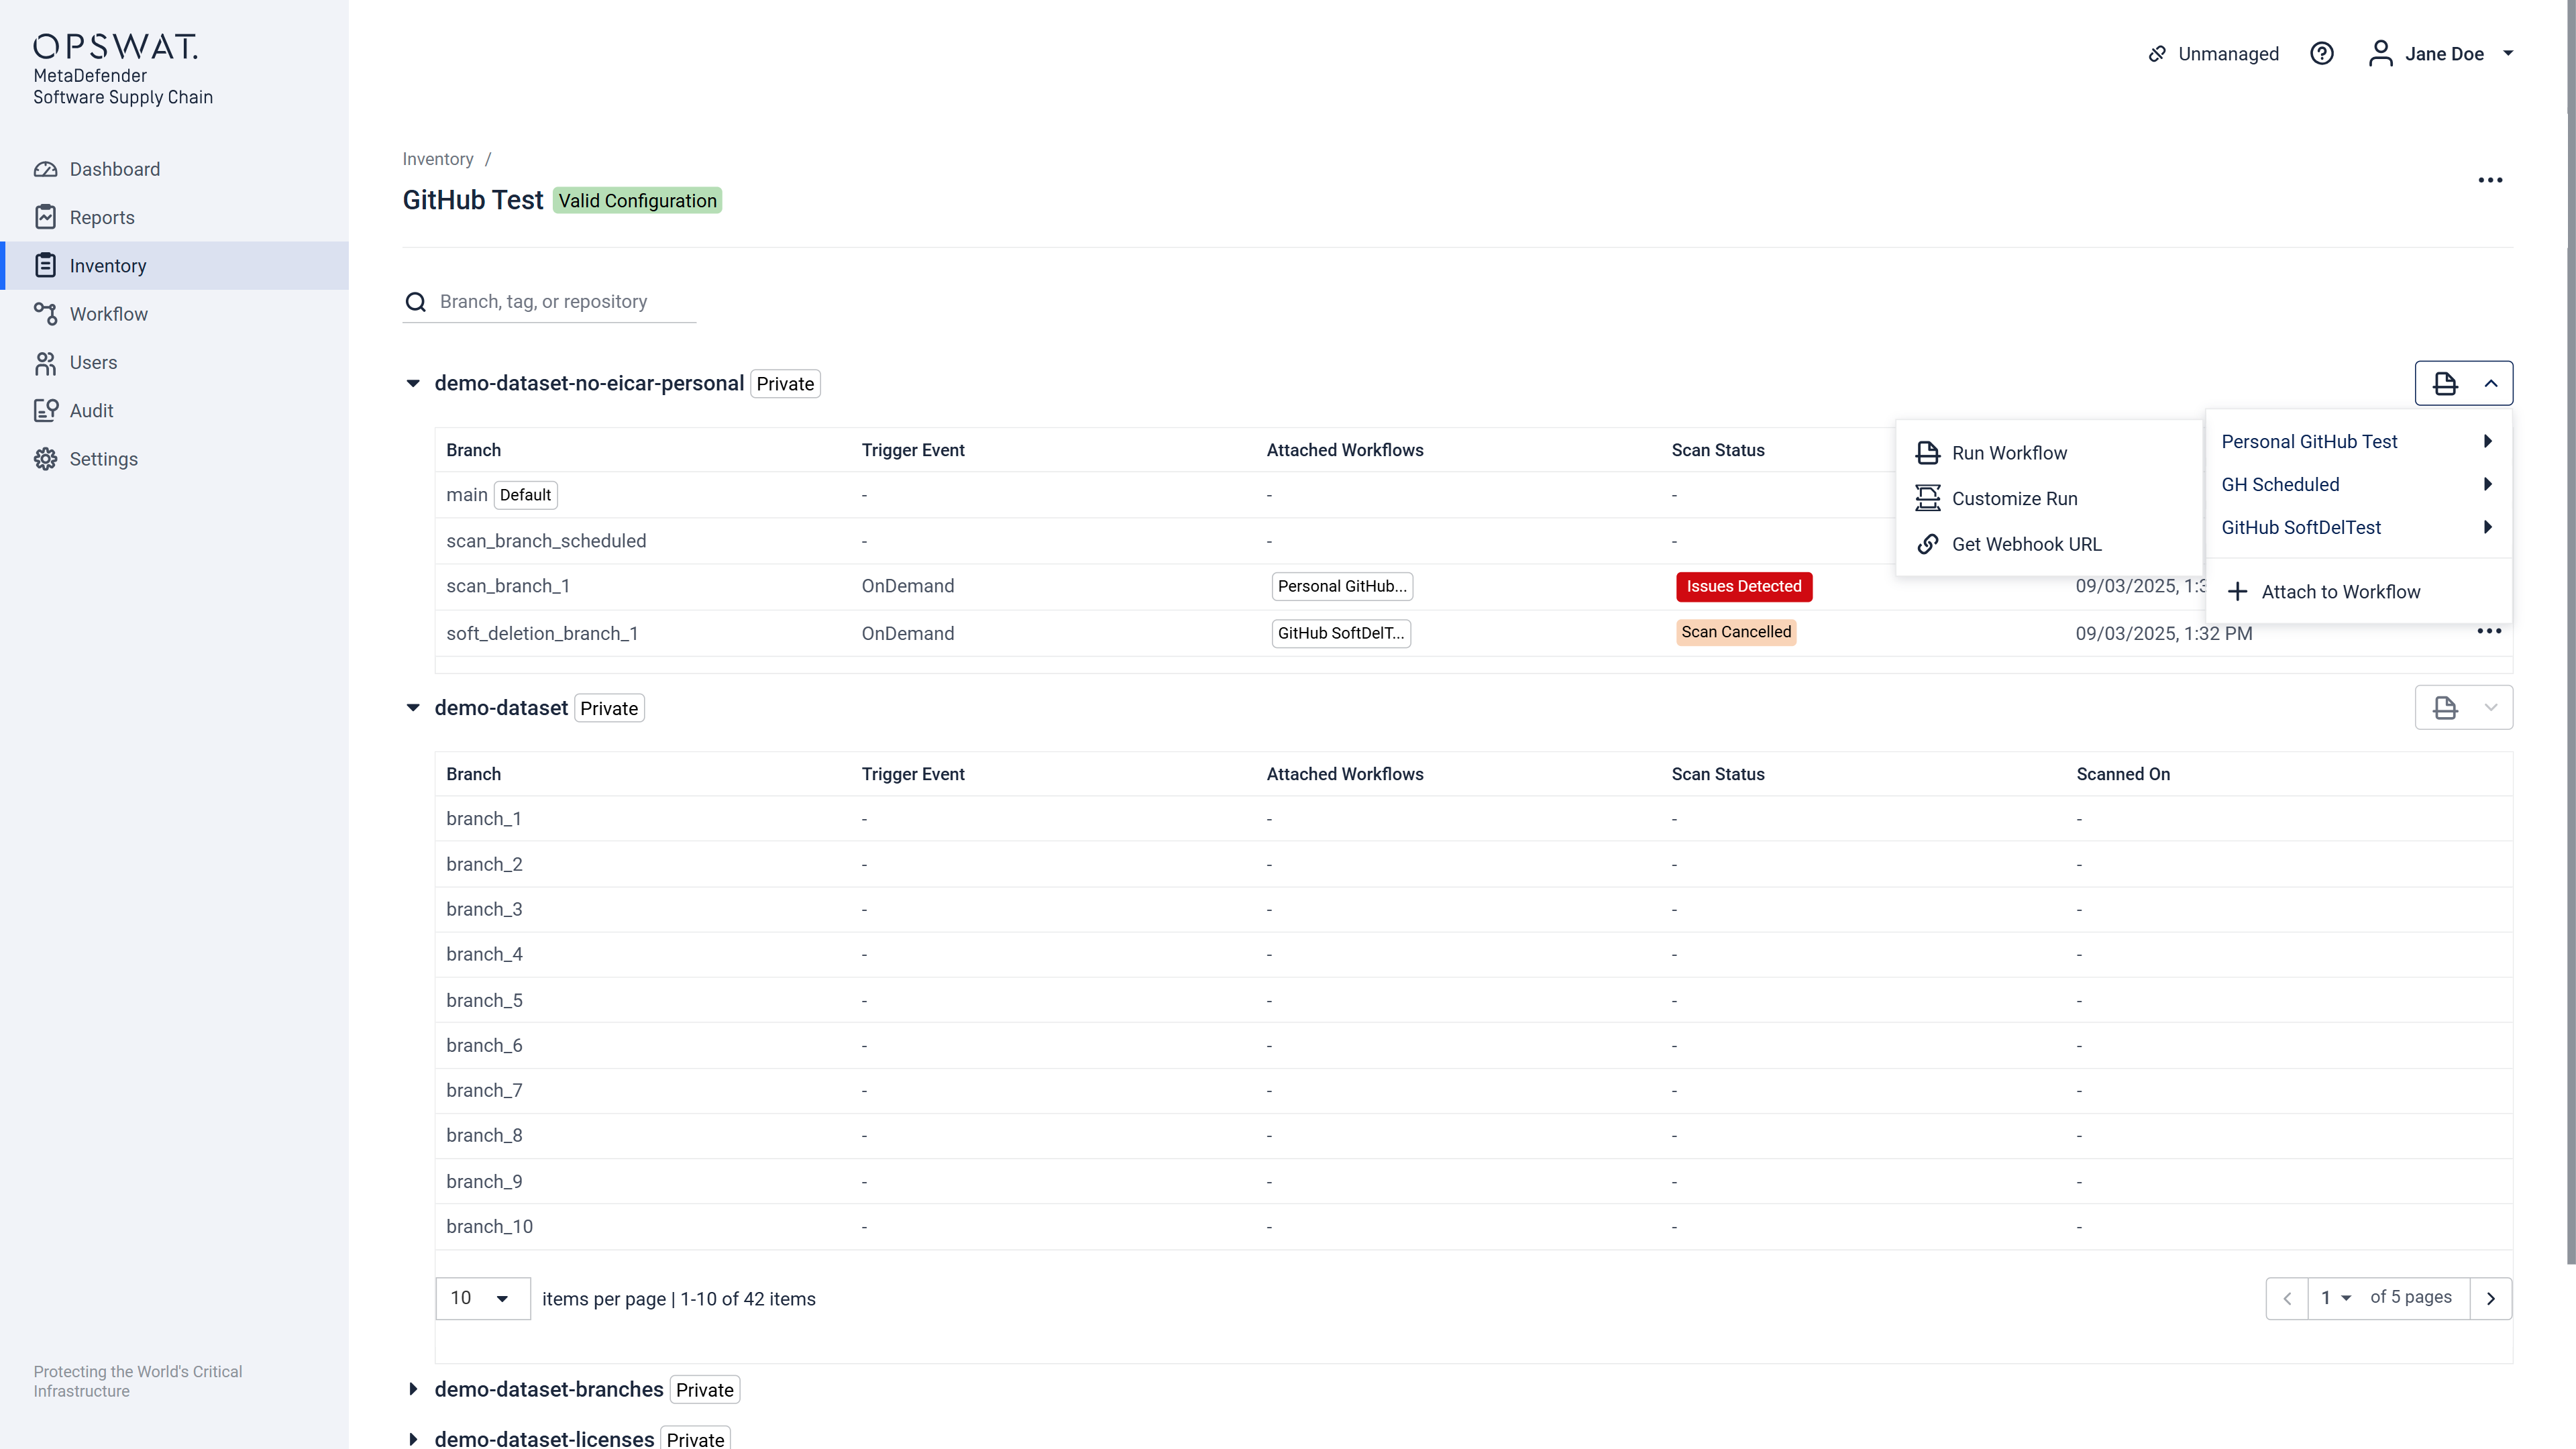Open three-dot menu for soft_deletion_branch_1 row
The height and width of the screenshot is (1449, 2576).
coord(2489,631)
